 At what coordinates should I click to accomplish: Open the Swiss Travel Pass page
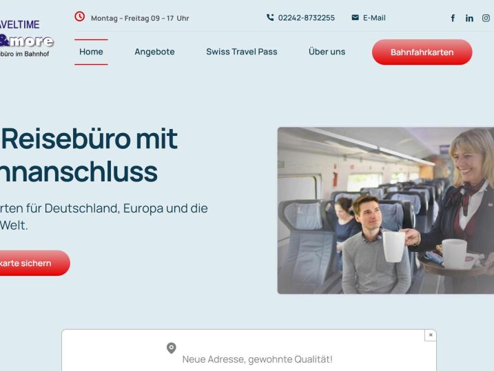click(x=242, y=52)
